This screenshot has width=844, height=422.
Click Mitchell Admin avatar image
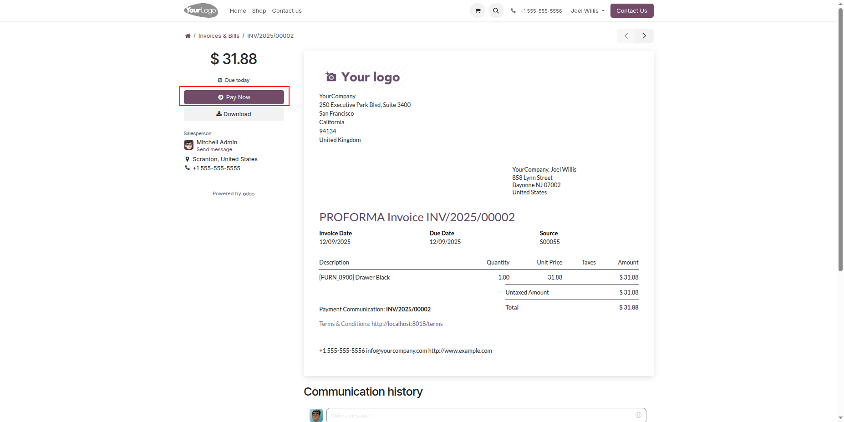[x=188, y=145]
